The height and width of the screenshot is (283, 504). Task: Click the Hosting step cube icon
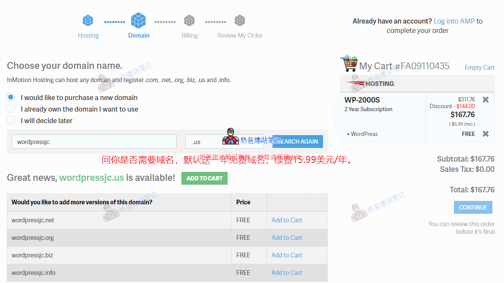pyautogui.click(x=88, y=20)
